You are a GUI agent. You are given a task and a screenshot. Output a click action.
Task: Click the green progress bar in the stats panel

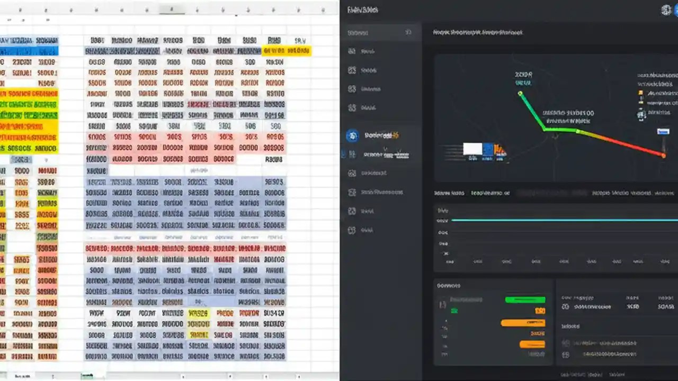525,299
